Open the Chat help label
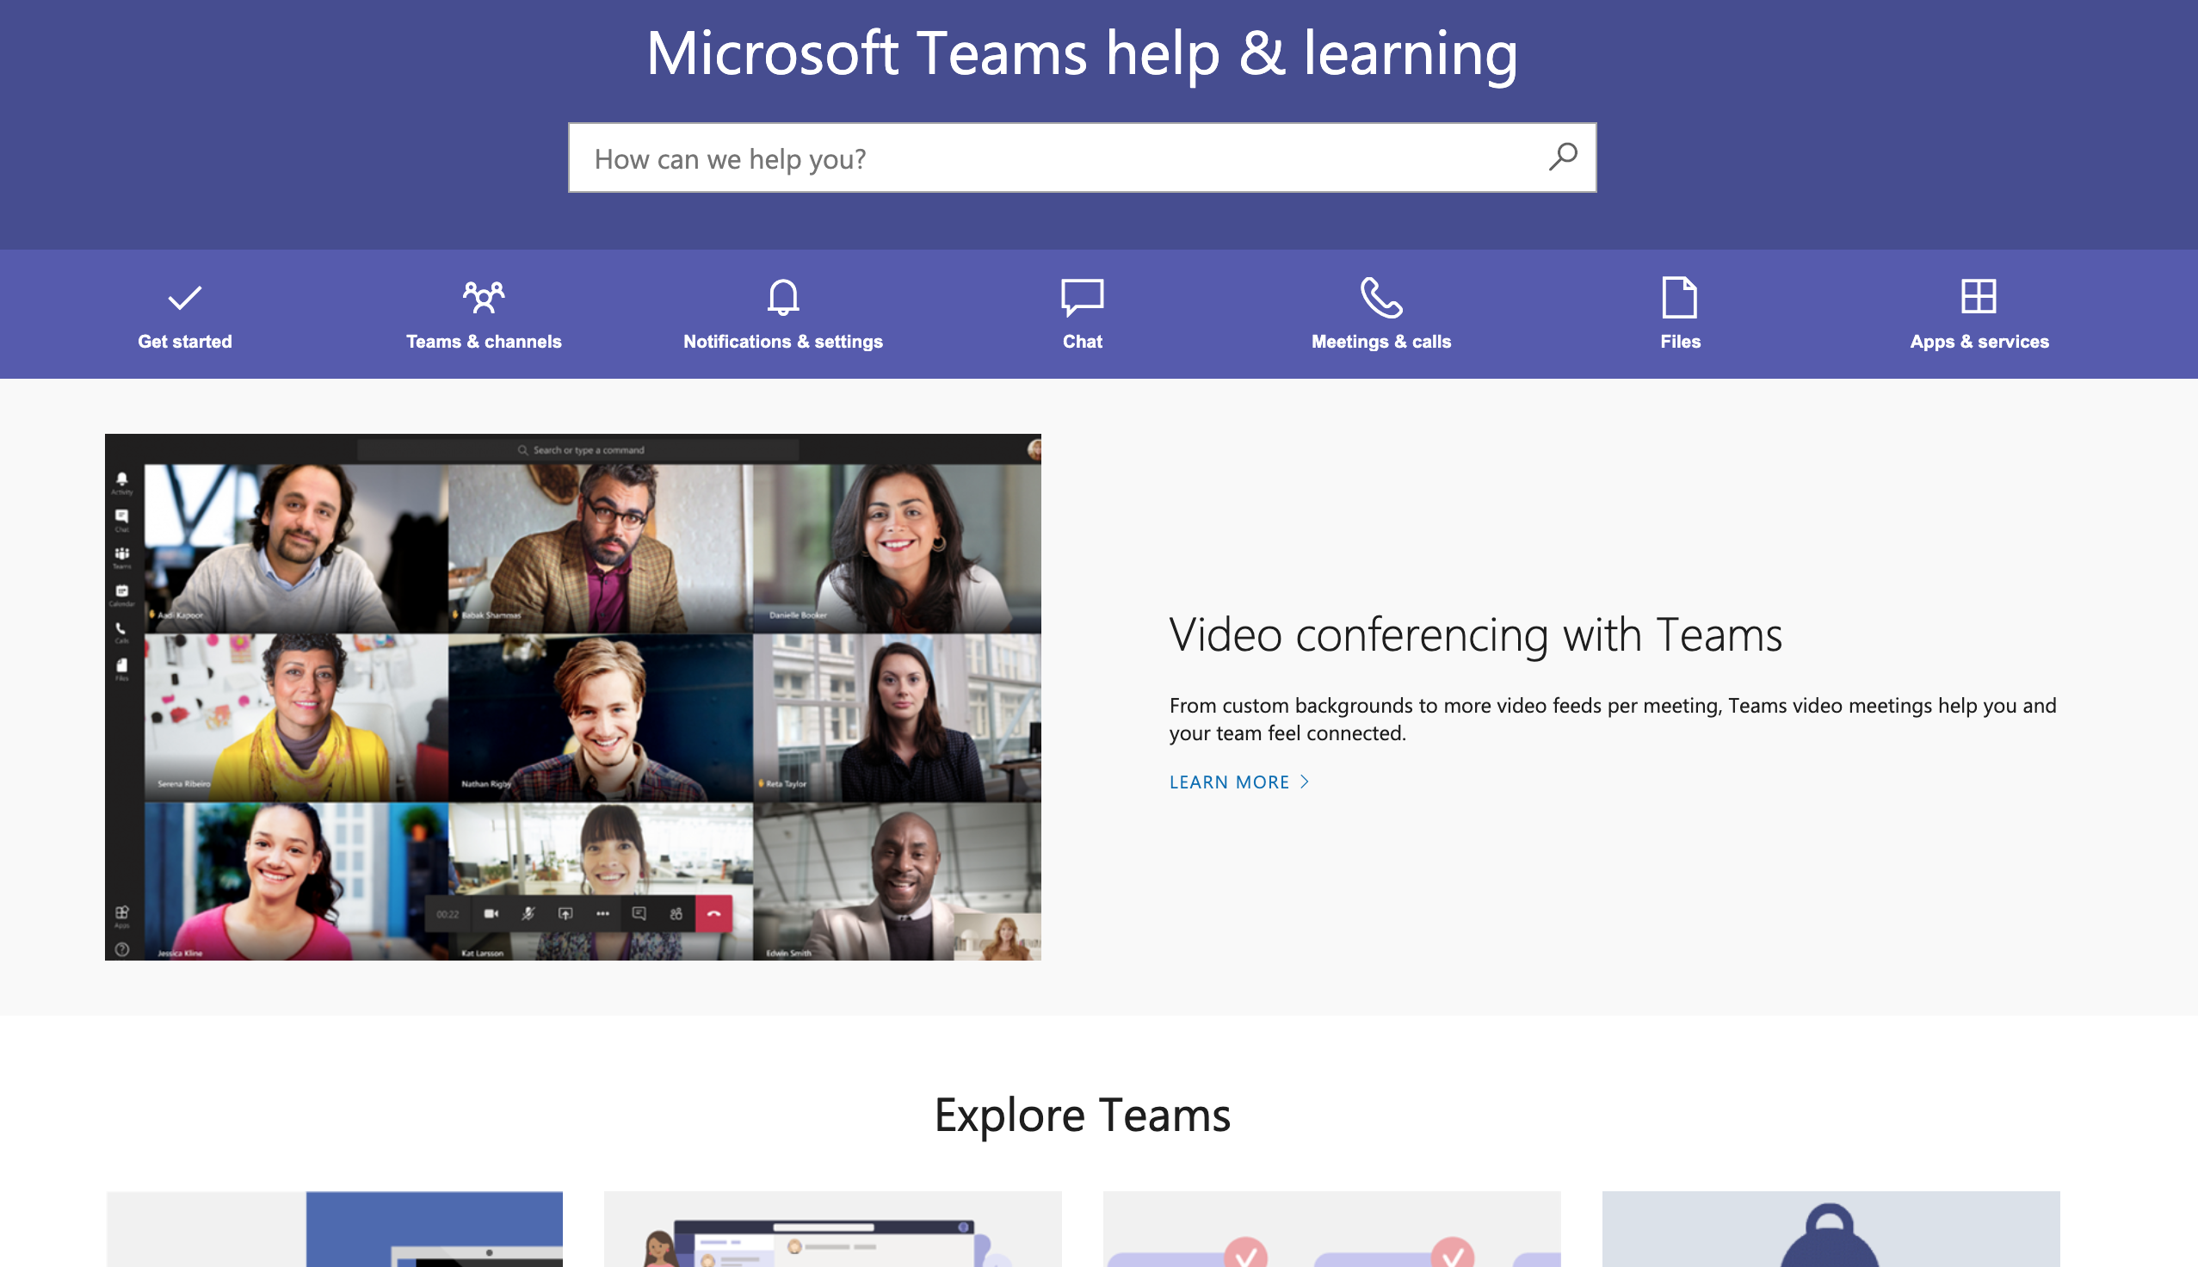 click(x=1082, y=341)
